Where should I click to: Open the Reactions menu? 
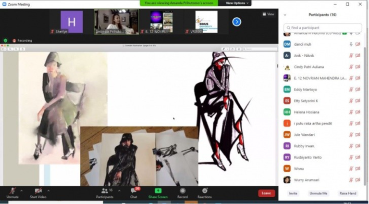[x=205, y=193]
